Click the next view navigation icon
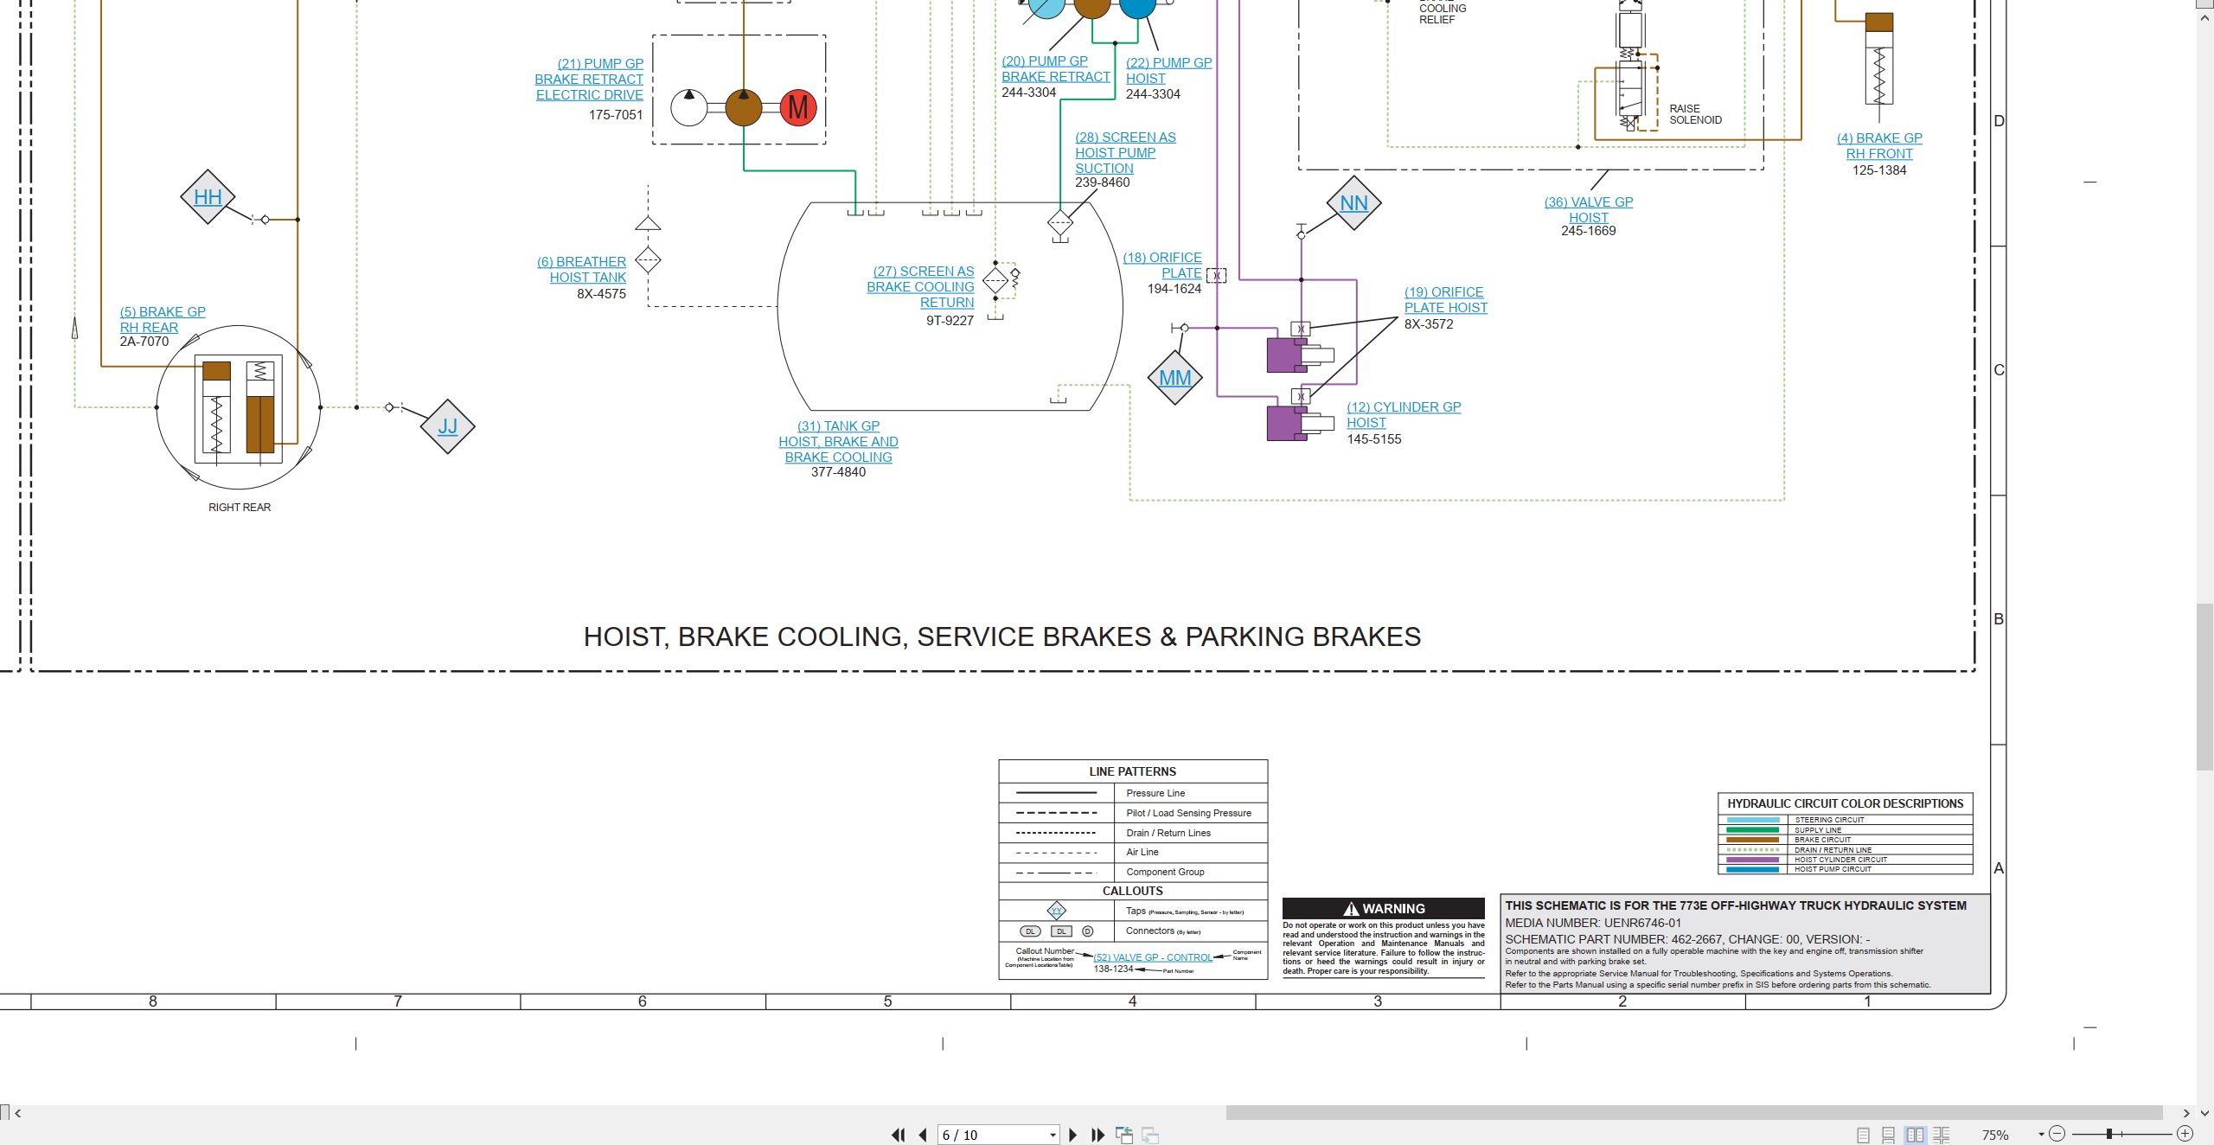The width and height of the screenshot is (2214, 1145). [x=1150, y=1135]
